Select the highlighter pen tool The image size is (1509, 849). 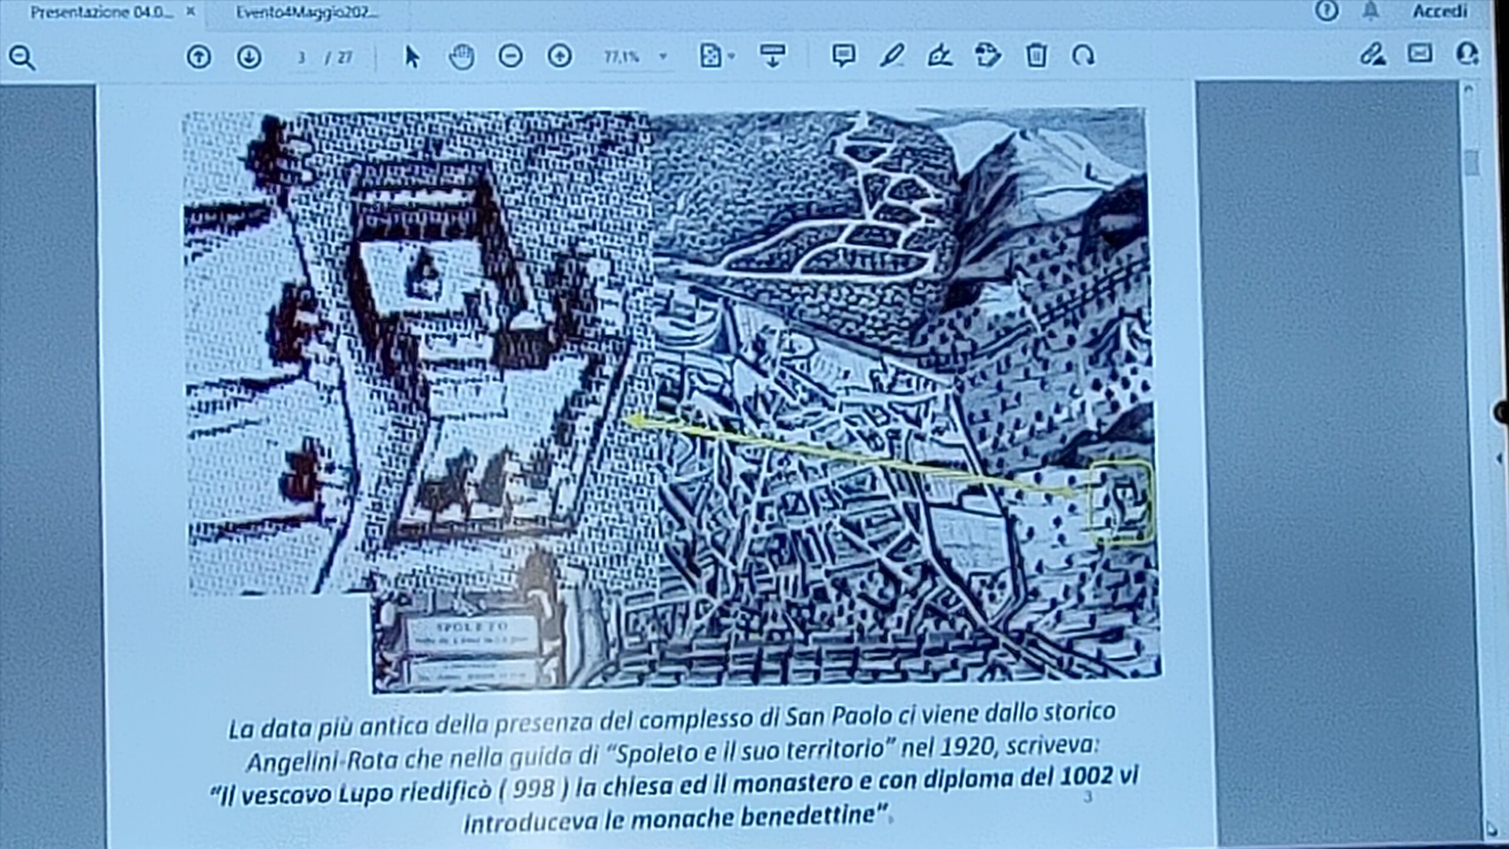(x=892, y=56)
